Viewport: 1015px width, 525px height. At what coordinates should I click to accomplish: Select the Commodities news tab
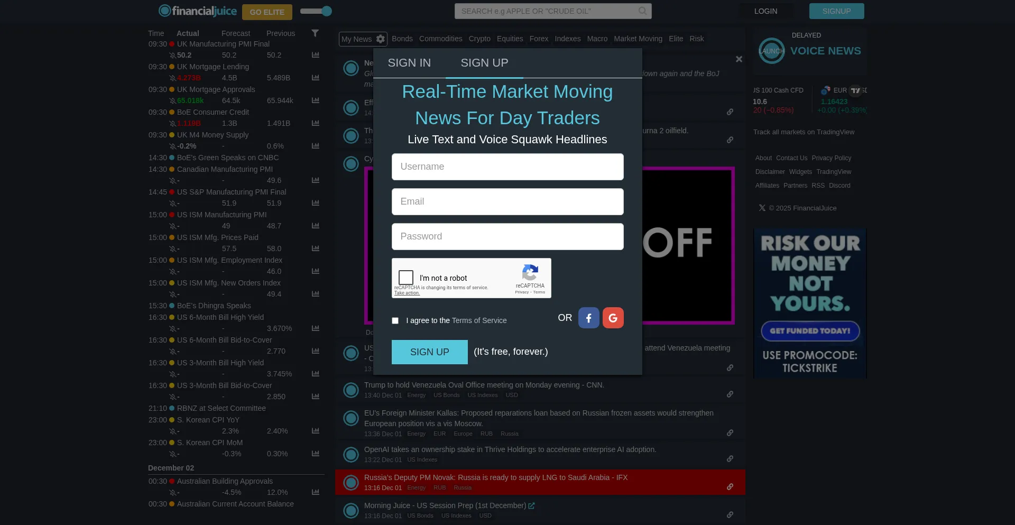pos(440,39)
